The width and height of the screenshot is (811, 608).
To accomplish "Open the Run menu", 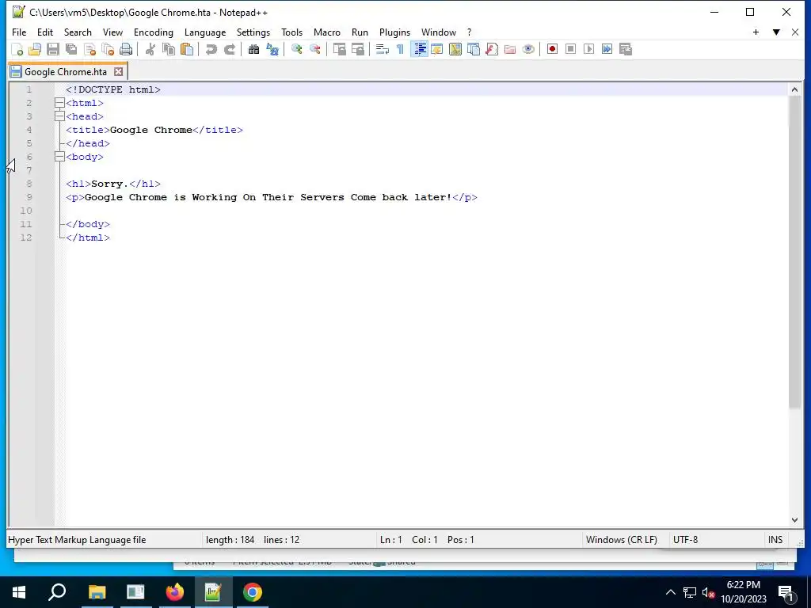I will pos(360,32).
